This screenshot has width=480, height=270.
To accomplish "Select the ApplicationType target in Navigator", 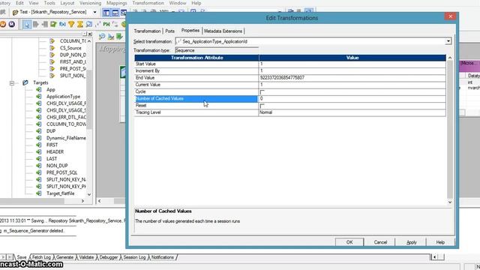I will coord(63,97).
